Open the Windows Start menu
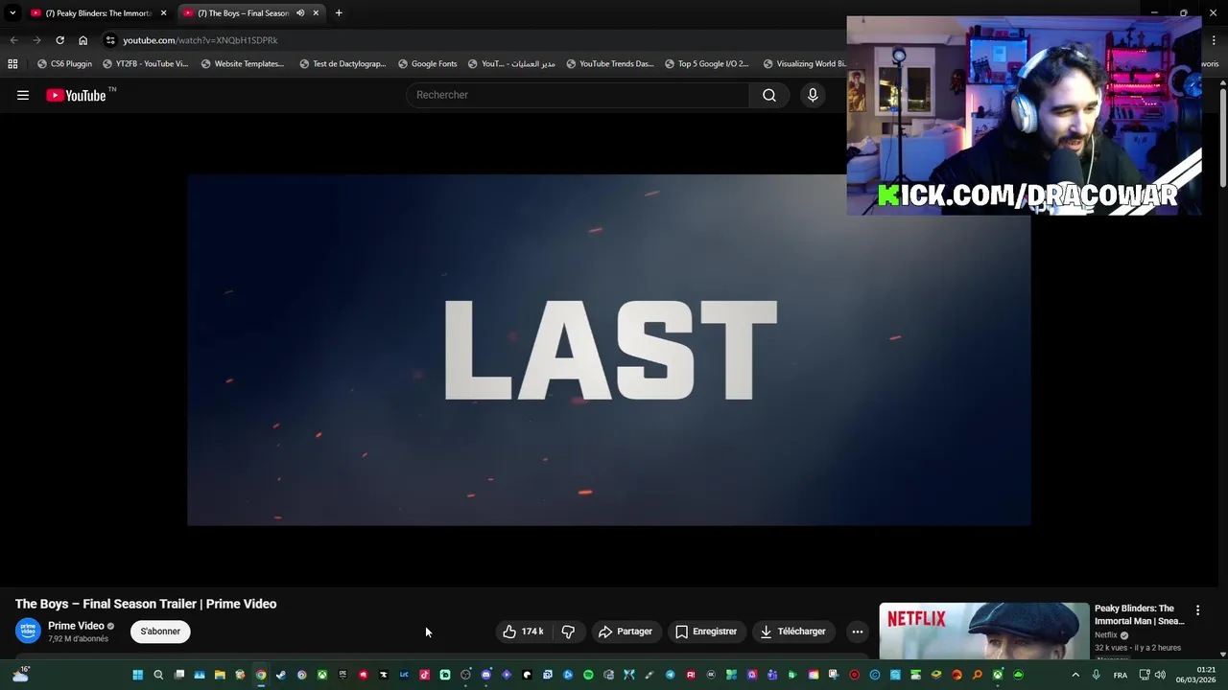 click(x=137, y=675)
